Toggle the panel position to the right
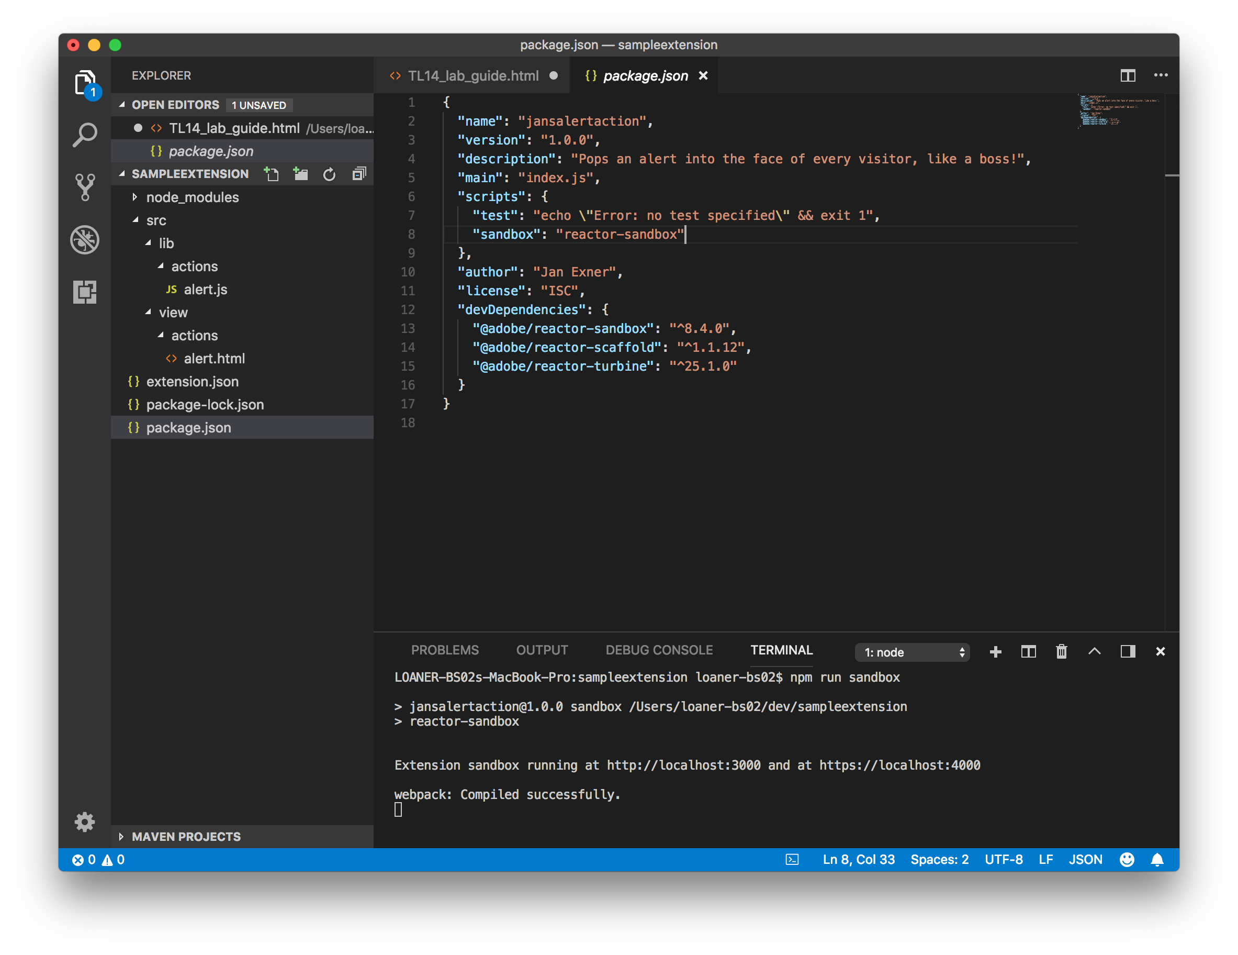 (x=1128, y=652)
